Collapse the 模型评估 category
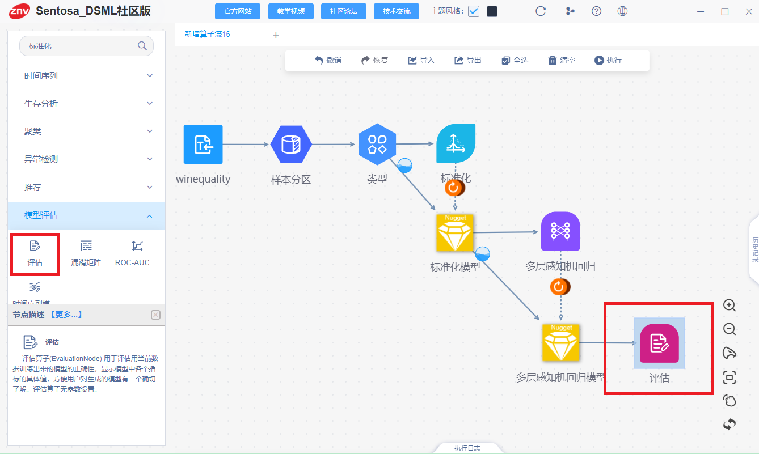759x454 pixels. 86,215
